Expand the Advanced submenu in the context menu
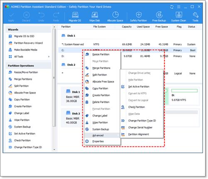Viewport: 208px width, 179px height. click(x=102, y=135)
